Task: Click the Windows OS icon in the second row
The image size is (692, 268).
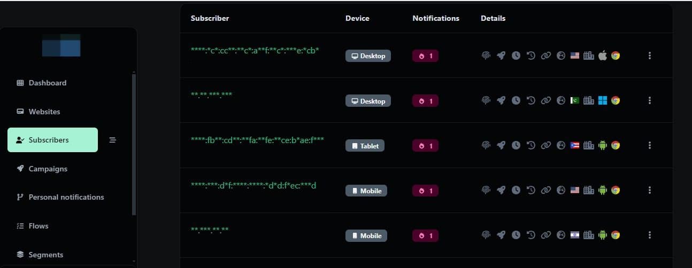Action: [603, 100]
